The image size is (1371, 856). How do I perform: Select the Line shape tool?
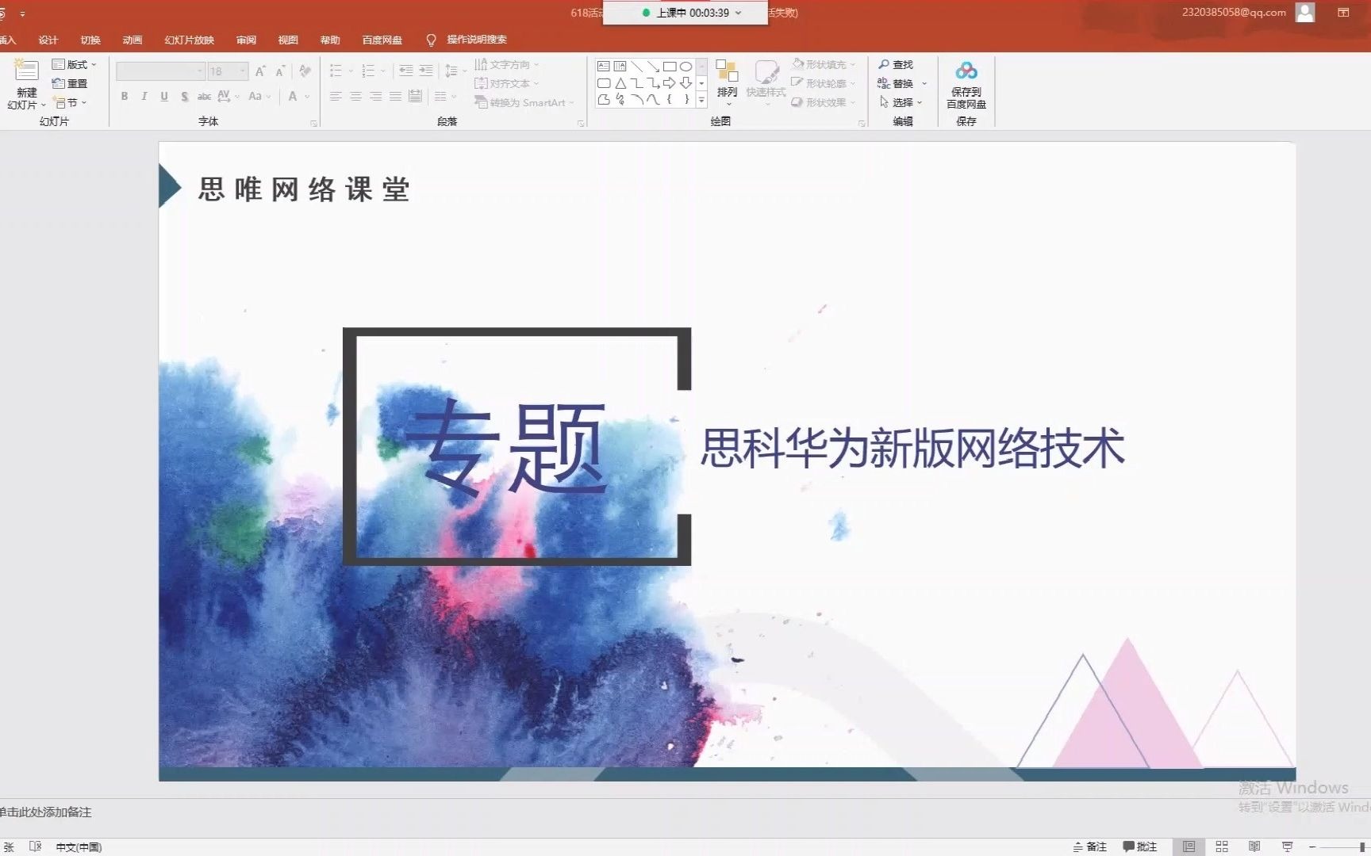pyautogui.click(x=637, y=67)
